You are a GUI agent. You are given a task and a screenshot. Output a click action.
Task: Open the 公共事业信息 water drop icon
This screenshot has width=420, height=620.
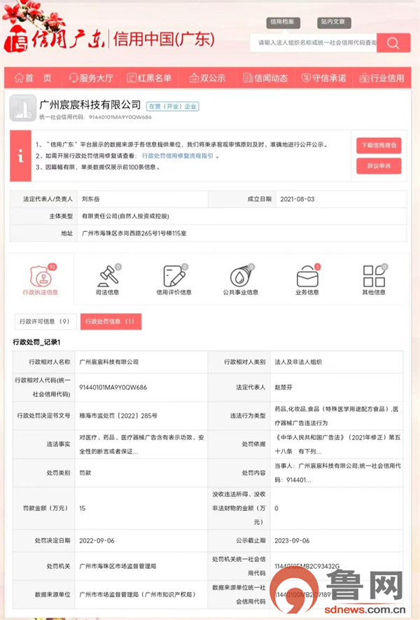coord(240,276)
